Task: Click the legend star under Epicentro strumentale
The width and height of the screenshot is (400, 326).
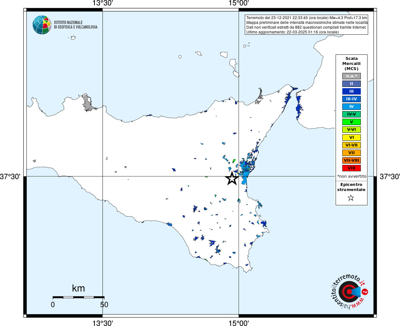Action: point(351,198)
